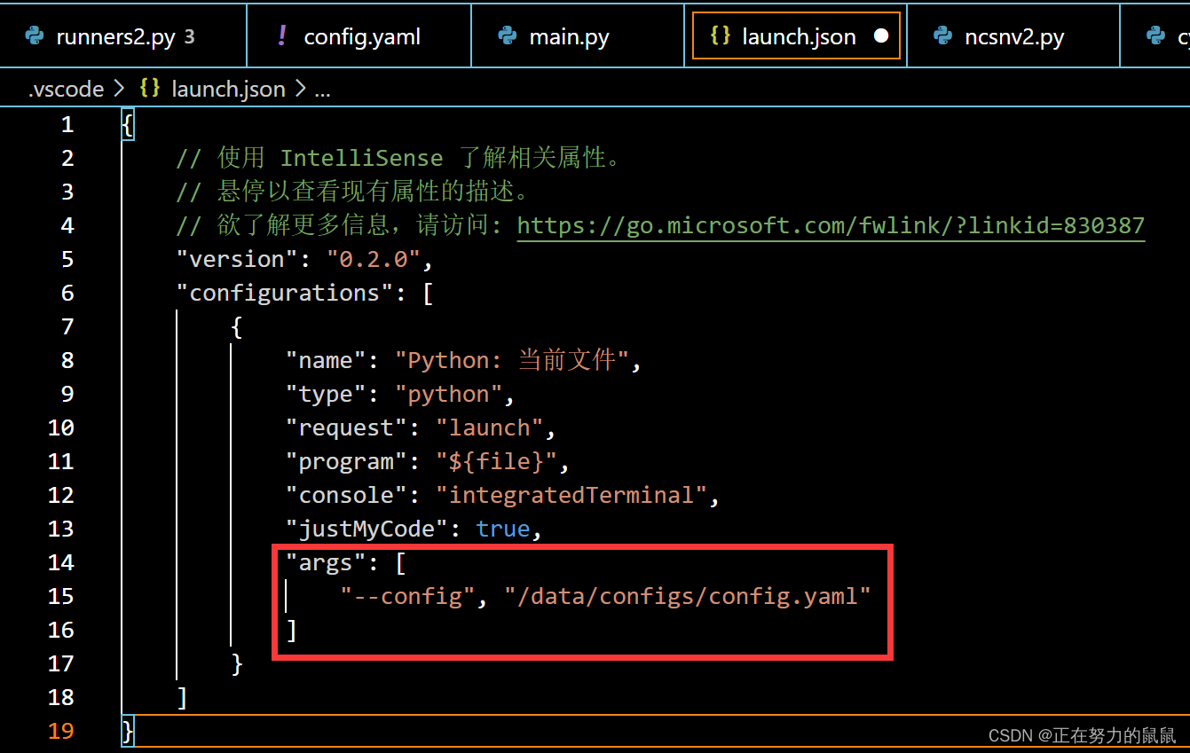Click line number 15 in the gutter
The height and width of the screenshot is (753, 1190).
pyautogui.click(x=60, y=596)
